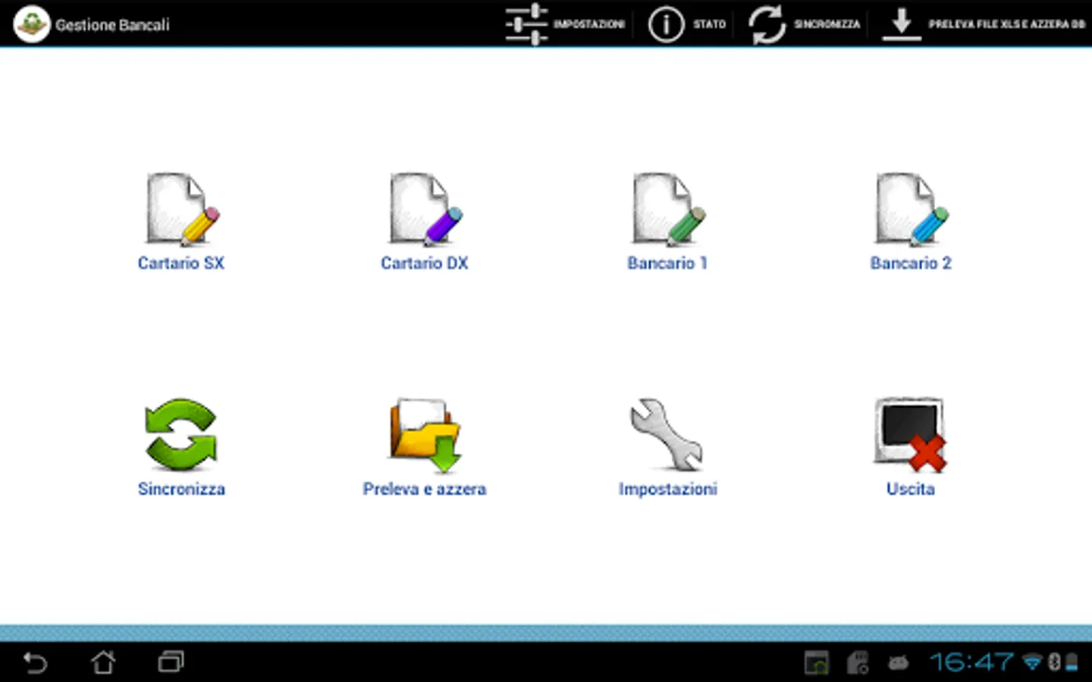This screenshot has width=1092, height=682.
Task: Select the IMPOSTAZIONI action bar label
Action: coord(589,24)
